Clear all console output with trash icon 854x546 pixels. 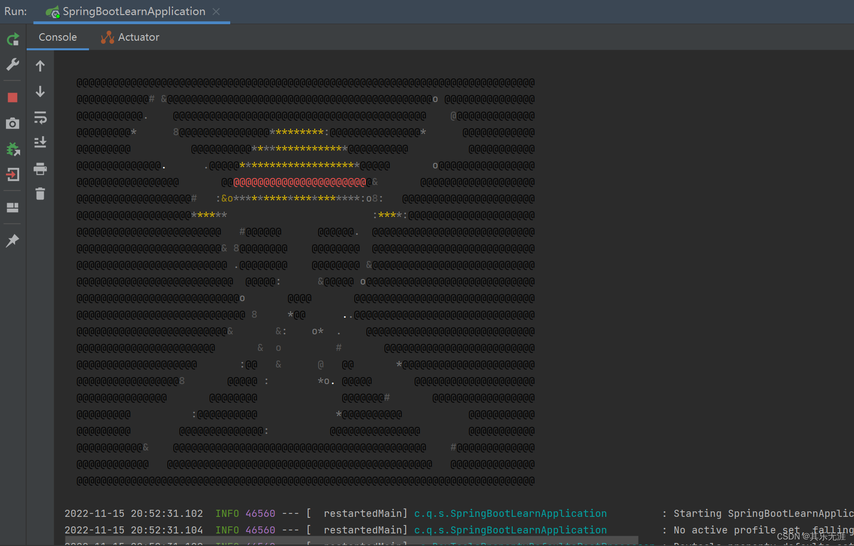point(40,194)
